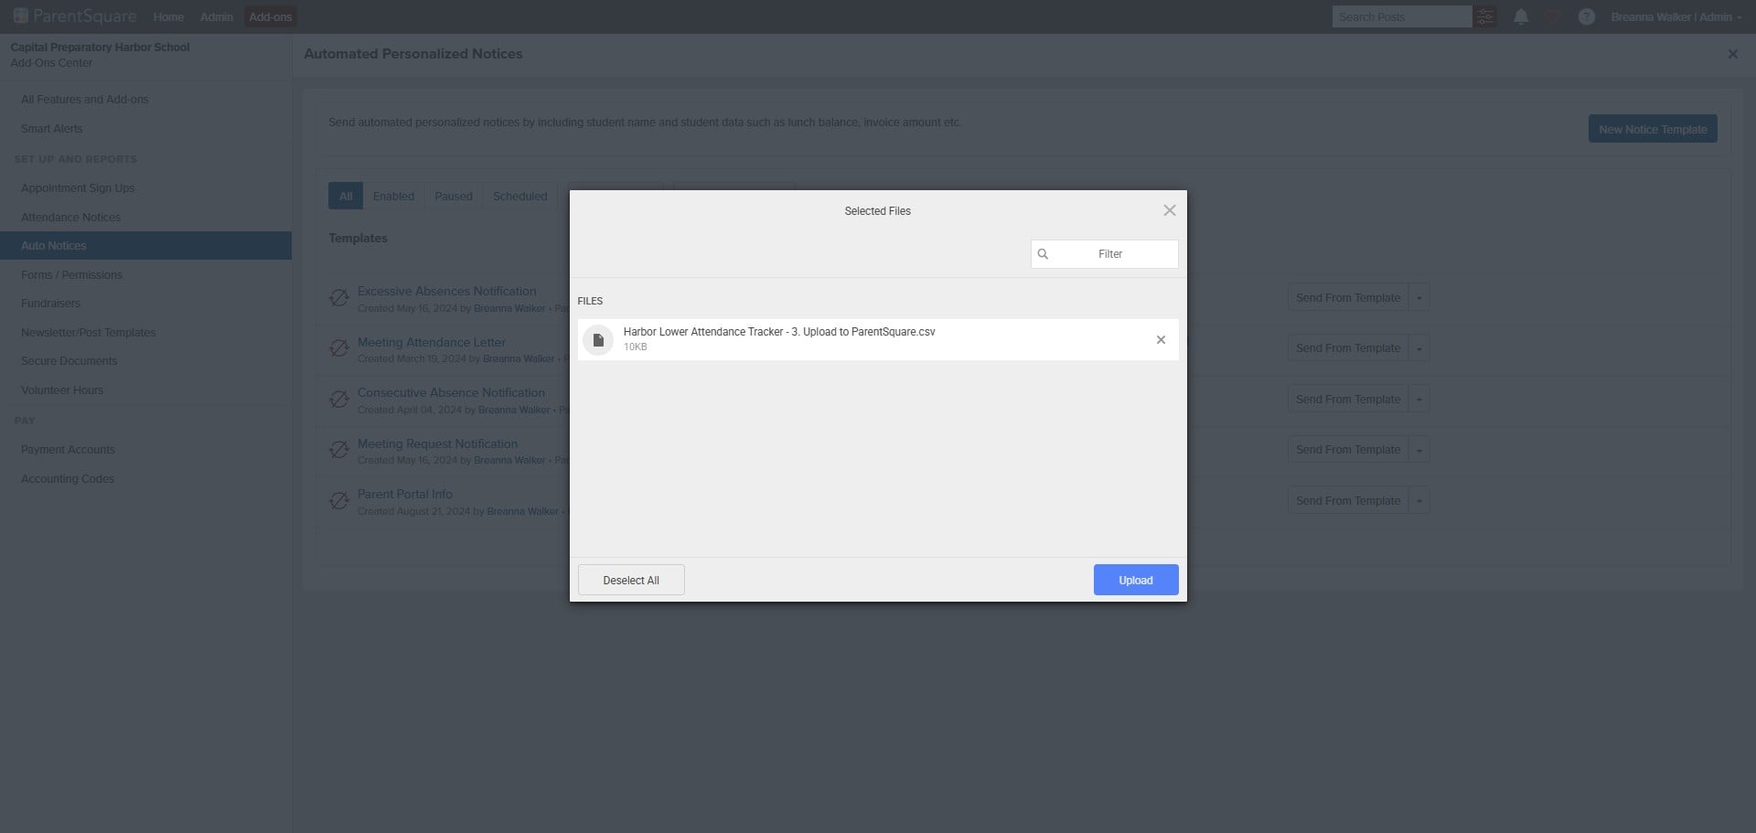Switch to the Paused tab
The height and width of the screenshot is (833, 1756).
pyautogui.click(x=454, y=196)
